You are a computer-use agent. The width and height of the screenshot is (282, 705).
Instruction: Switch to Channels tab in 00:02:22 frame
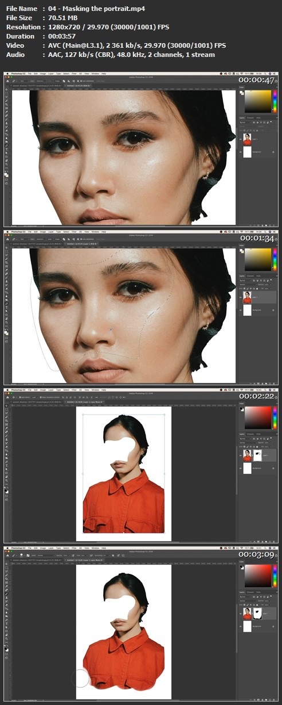tap(250, 434)
